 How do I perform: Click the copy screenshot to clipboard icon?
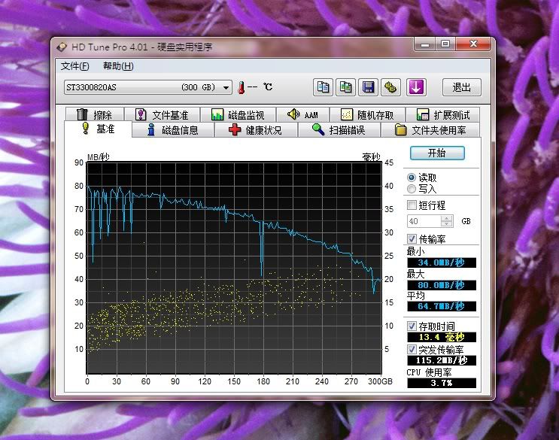point(346,87)
